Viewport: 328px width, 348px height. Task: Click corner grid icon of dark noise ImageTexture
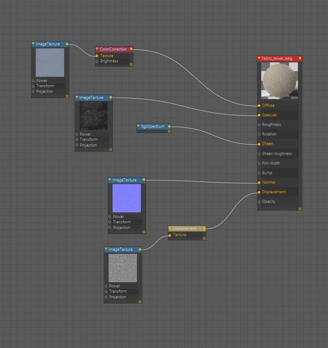[111, 150]
